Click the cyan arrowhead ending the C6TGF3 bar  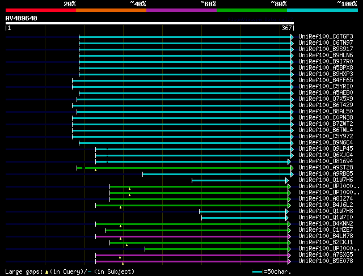tap(292, 37)
